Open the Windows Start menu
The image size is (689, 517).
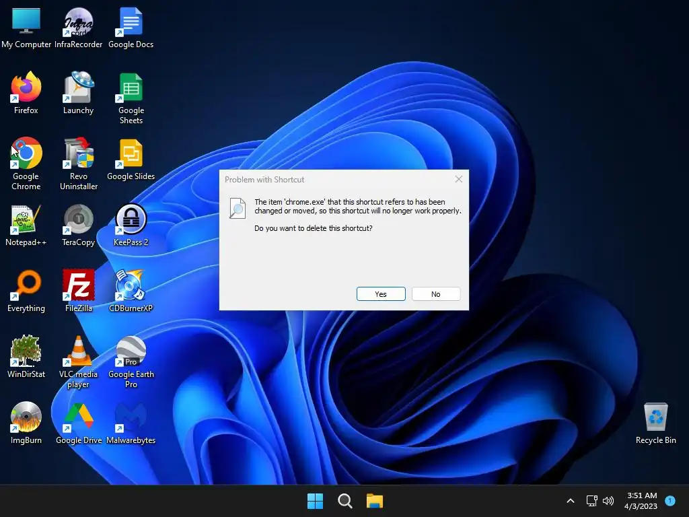[315, 501]
